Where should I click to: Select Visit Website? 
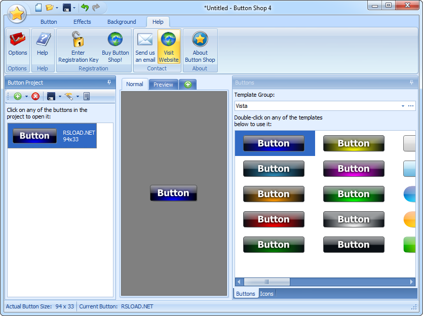point(169,46)
